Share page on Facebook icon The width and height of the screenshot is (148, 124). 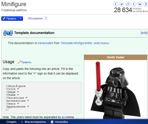(116, 4)
